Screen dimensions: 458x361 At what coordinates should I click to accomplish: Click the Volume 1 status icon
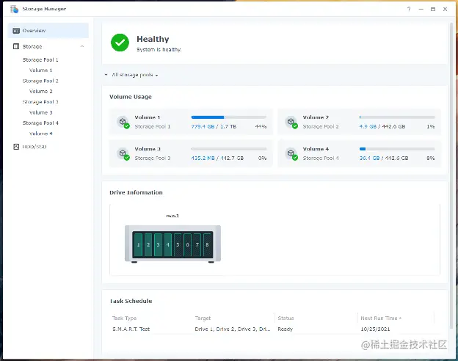[x=123, y=122]
